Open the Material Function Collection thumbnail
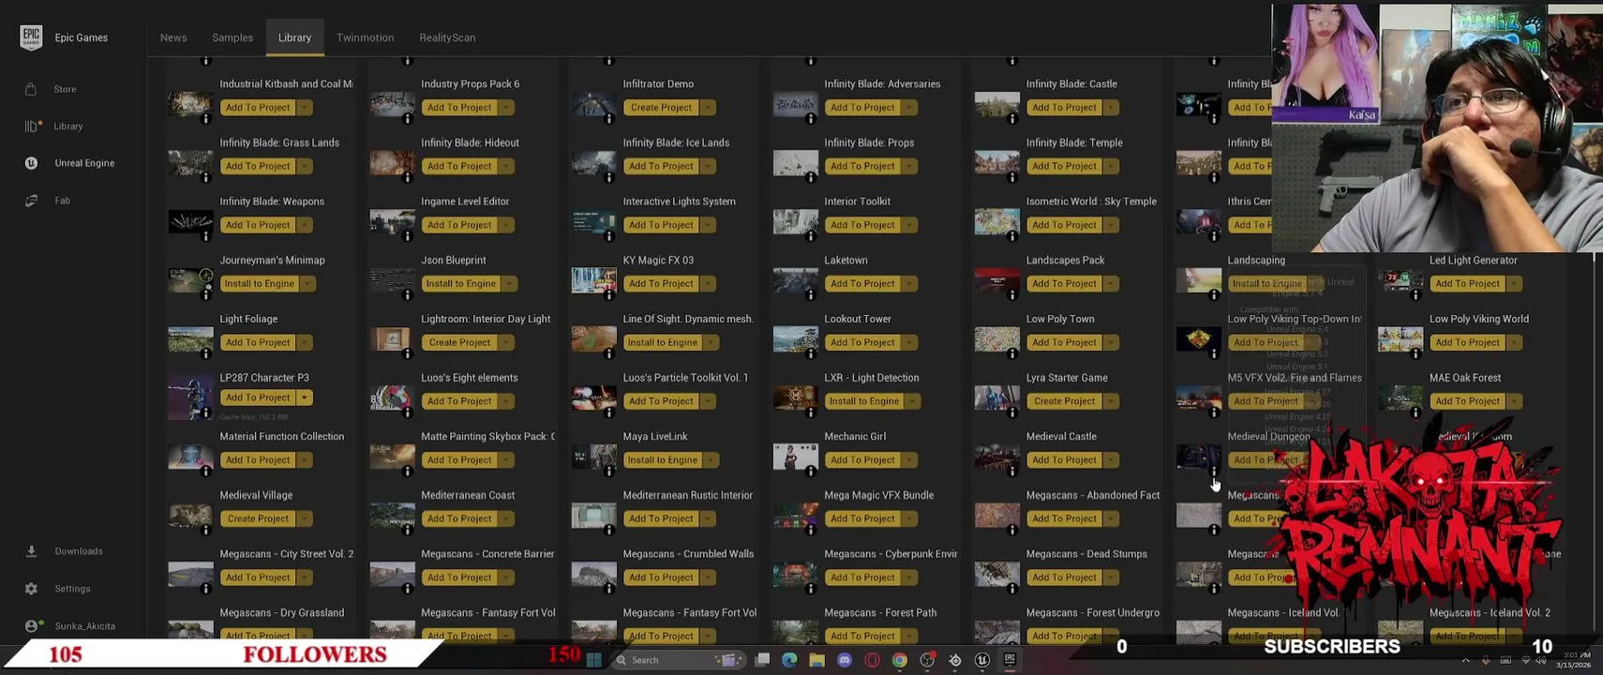Screen dimensions: 1603x675 (x=190, y=457)
